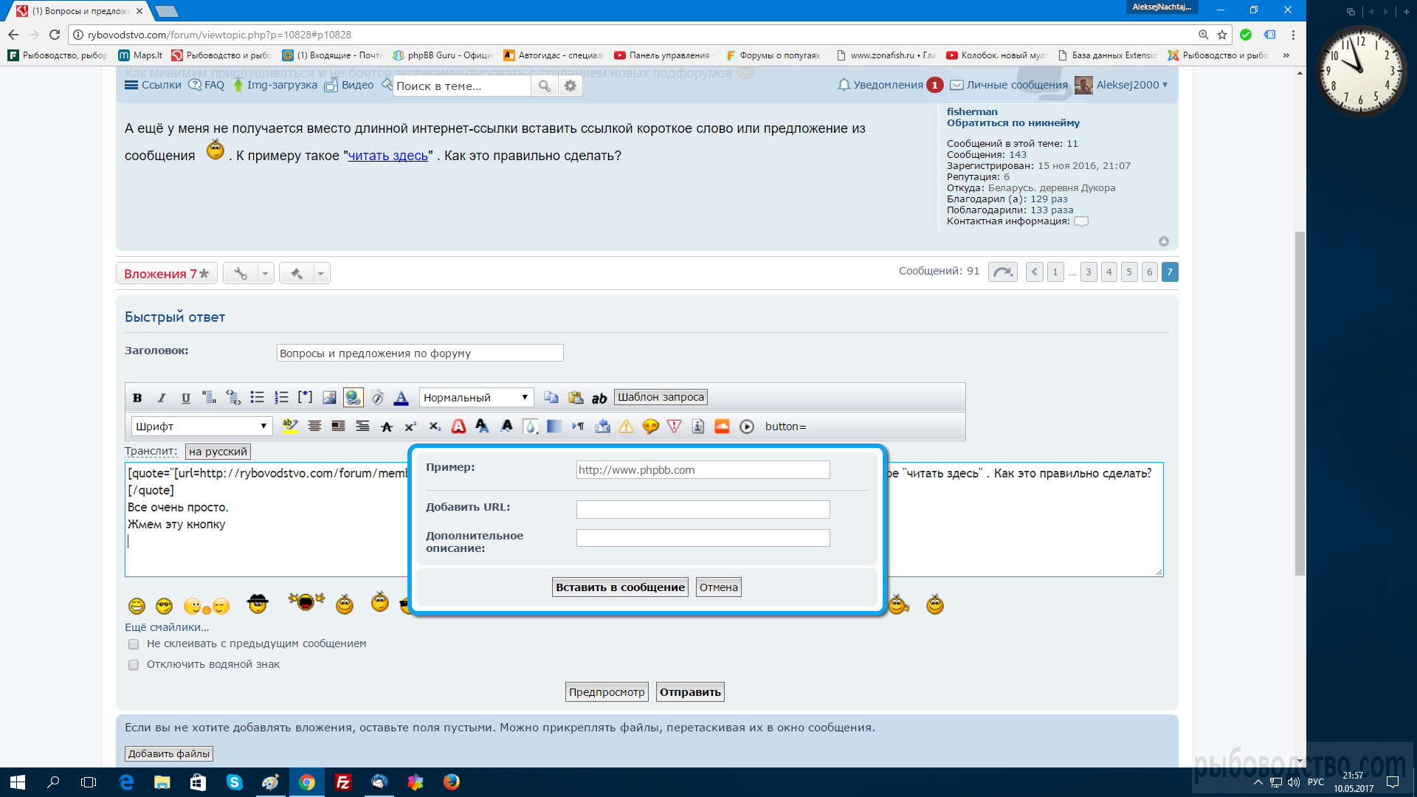Click 'Вставить в сообщение' button
Viewport: 1417px width, 797px height.
point(620,587)
